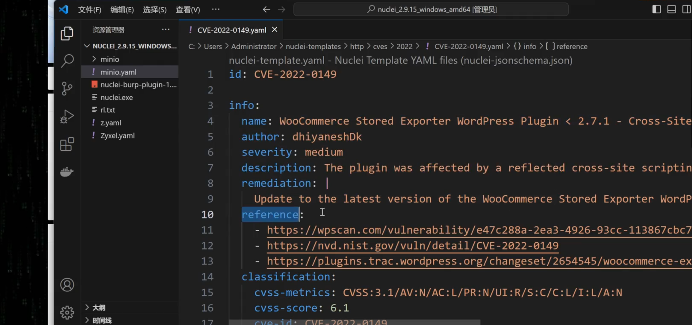Click the command center search box
Viewport: 692px width, 325px height.
tap(431, 10)
